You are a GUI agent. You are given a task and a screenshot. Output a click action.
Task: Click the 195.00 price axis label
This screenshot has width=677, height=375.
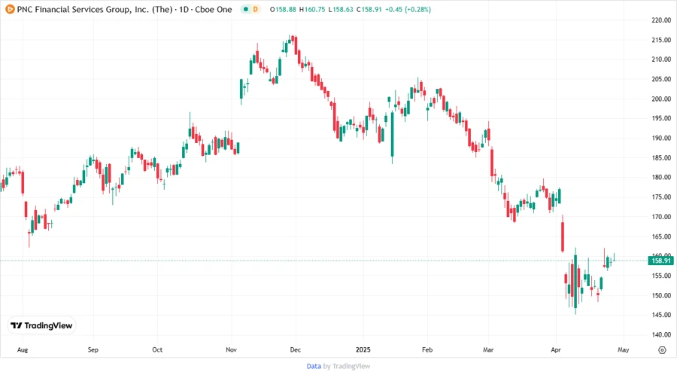click(661, 118)
